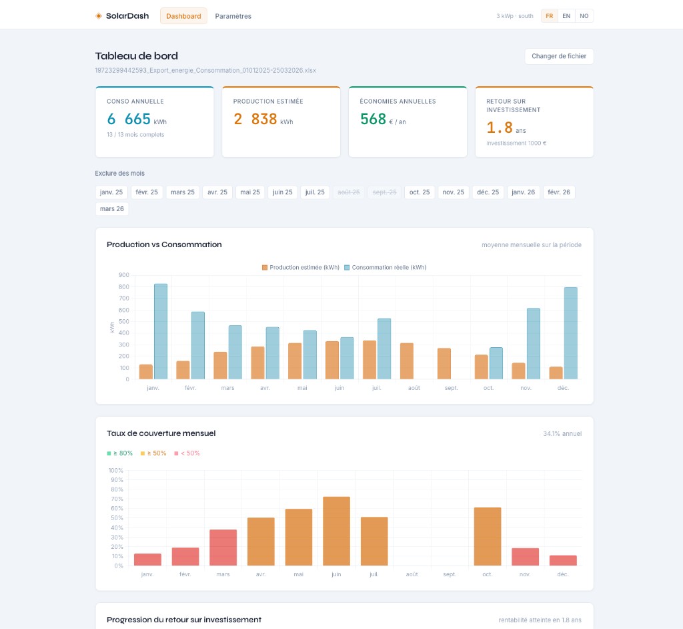The width and height of the screenshot is (683, 629).
Task: Click the Changer de fichier button
Action: (x=558, y=57)
